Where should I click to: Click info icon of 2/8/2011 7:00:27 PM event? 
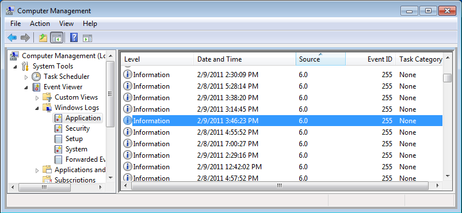tap(127, 144)
